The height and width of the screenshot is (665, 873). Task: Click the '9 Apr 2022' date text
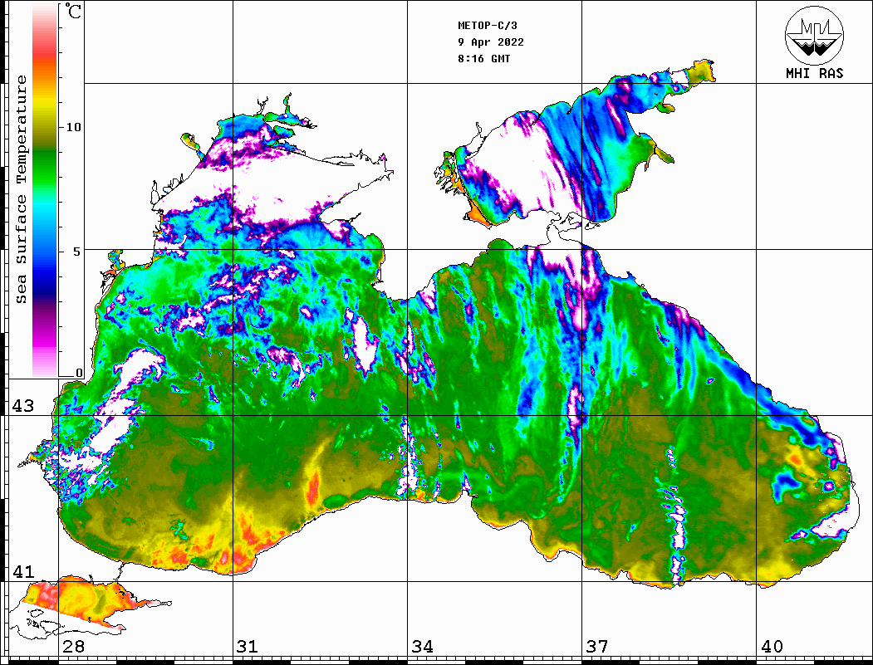(x=491, y=42)
